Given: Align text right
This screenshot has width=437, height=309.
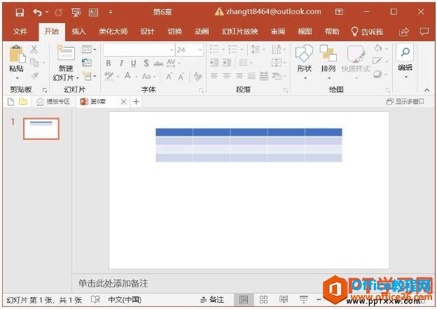Looking at the screenshot, I should (x=239, y=76).
